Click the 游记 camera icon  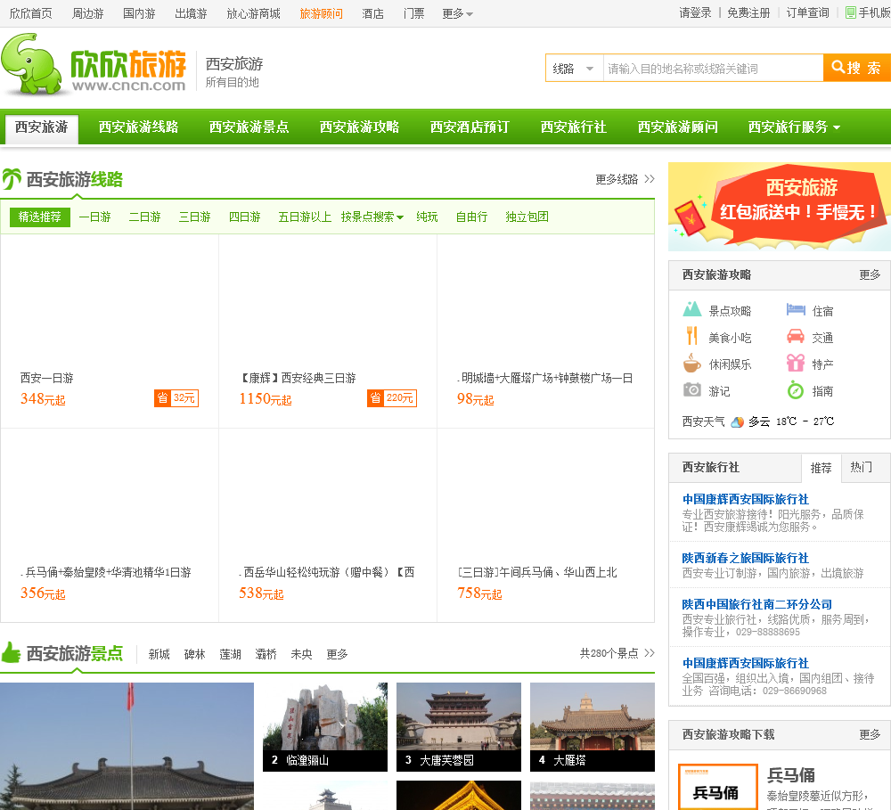pyautogui.click(x=691, y=389)
